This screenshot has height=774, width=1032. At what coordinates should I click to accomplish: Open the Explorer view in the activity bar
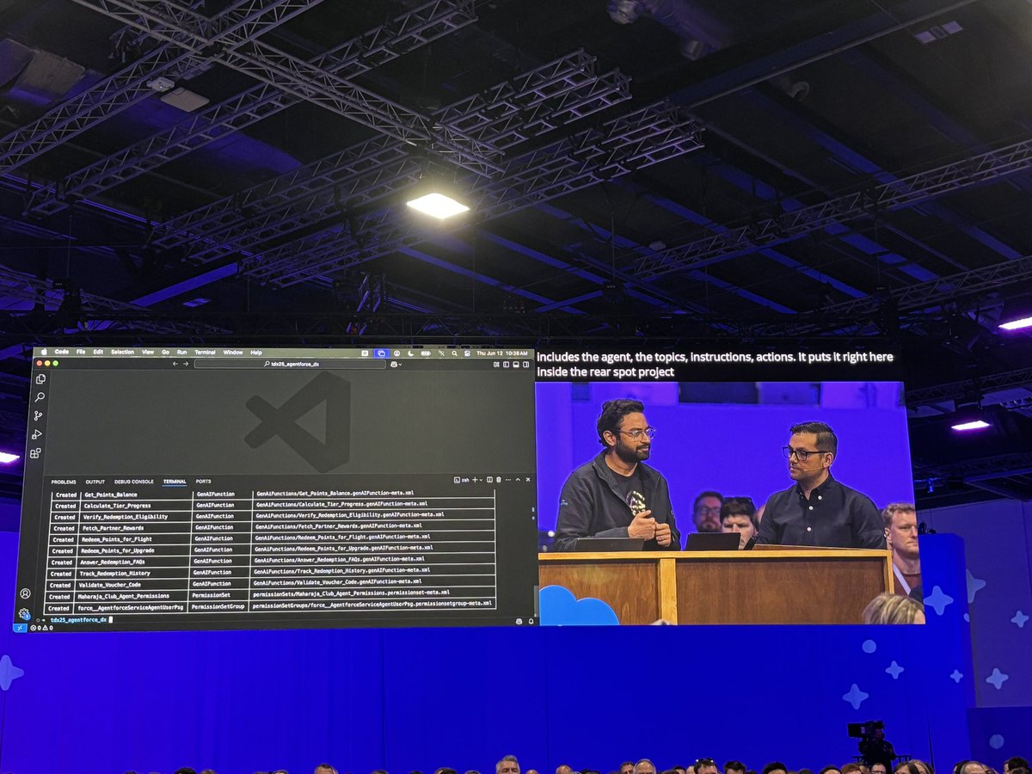pyautogui.click(x=40, y=379)
